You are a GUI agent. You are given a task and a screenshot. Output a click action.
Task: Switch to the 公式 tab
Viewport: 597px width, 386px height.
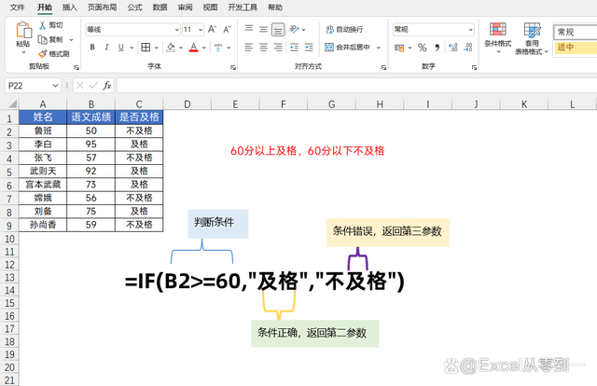click(x=134, y=7)
